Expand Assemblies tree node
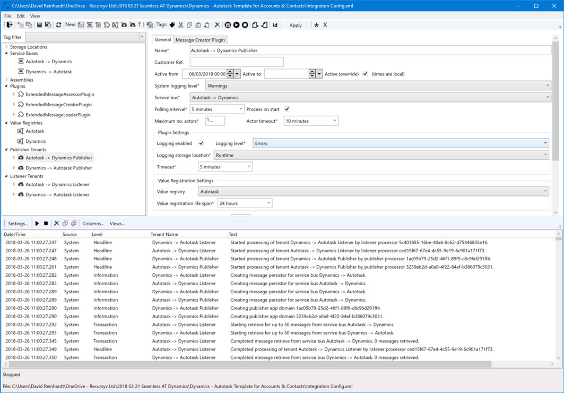The image size is (564, 393). [6, 80]
